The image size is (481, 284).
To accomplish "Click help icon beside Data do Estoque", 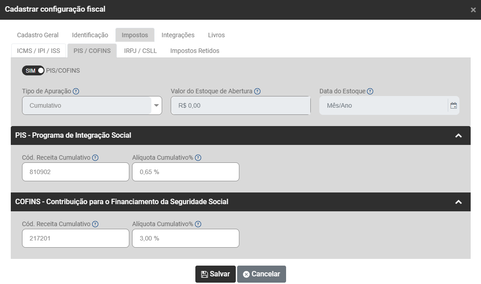I will point(370,91).
